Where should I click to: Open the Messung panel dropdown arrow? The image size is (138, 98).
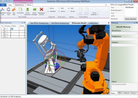pyautogui.click(x=135, y=23)
